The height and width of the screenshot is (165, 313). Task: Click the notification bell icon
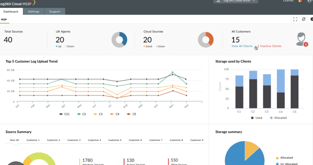pos(300,1)
